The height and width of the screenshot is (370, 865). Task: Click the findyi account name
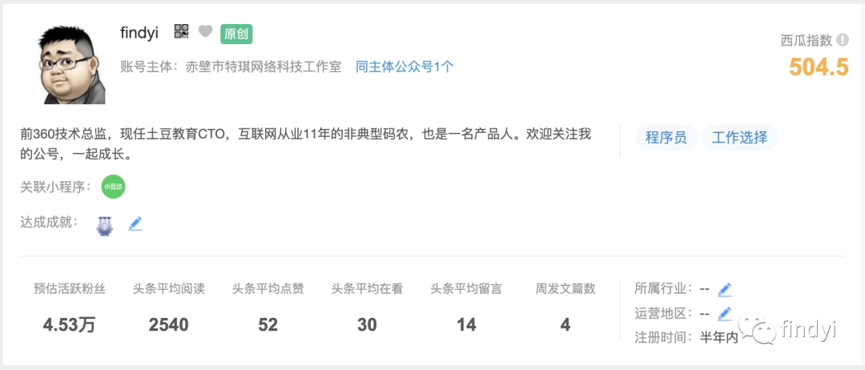click(139, 33)
